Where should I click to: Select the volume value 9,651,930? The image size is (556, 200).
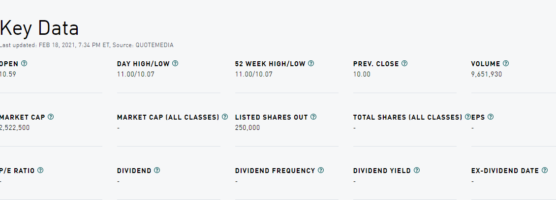click(487, 74)
